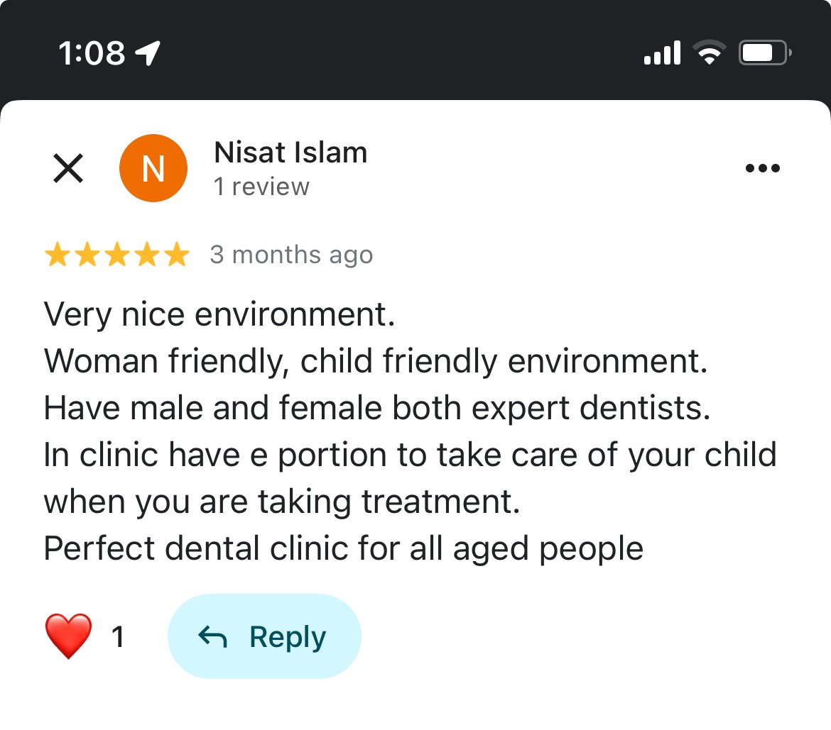Tap the orange N profile avatar

click(153, 168)
